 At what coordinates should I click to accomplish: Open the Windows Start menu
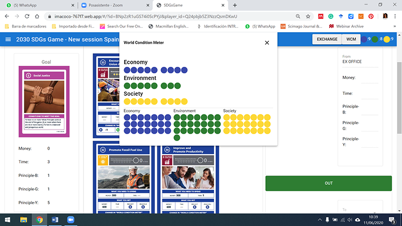8,220
